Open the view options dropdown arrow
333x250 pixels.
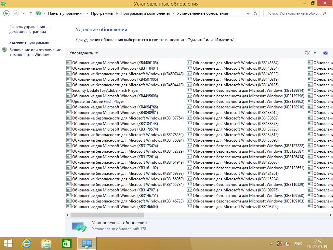315,53
